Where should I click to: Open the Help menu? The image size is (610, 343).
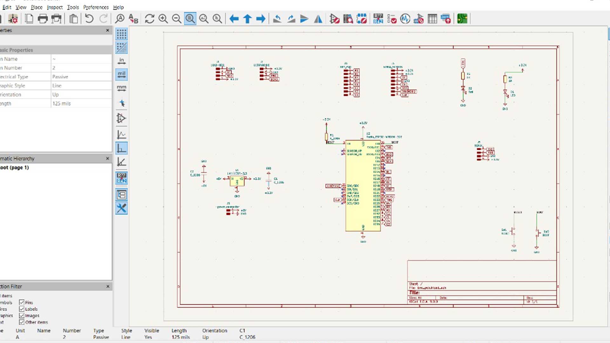coord(118,7)
